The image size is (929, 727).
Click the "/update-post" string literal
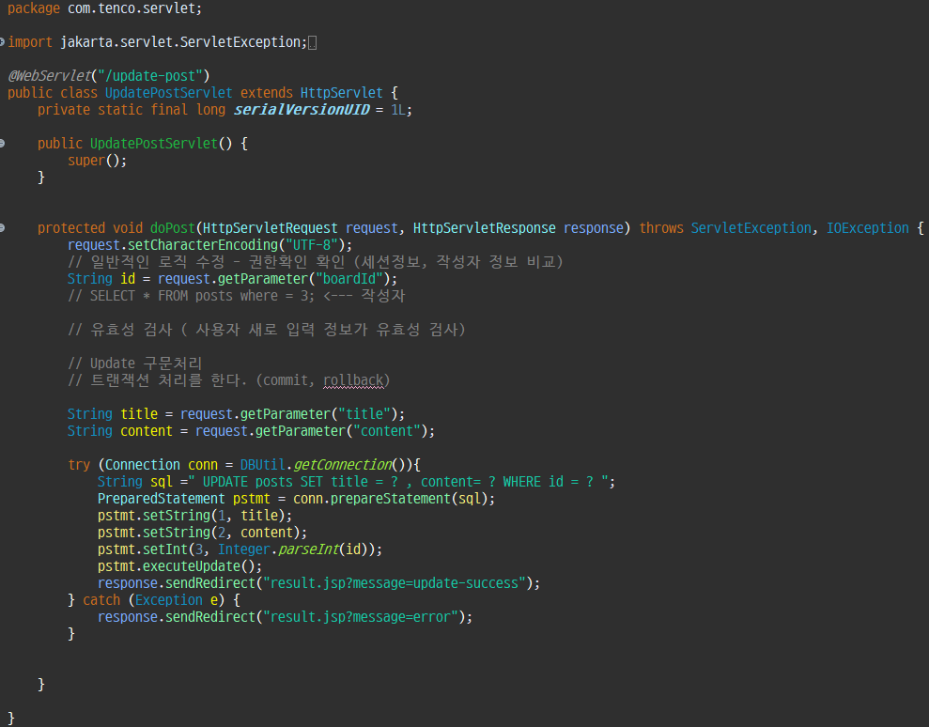[x=150, y=76]
